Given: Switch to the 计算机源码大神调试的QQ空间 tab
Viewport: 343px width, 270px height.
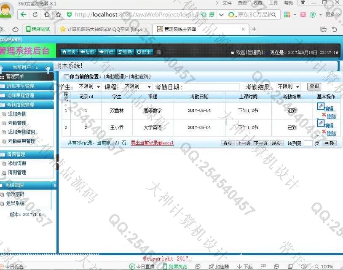Looking at the screenshot, I should 104,29.
